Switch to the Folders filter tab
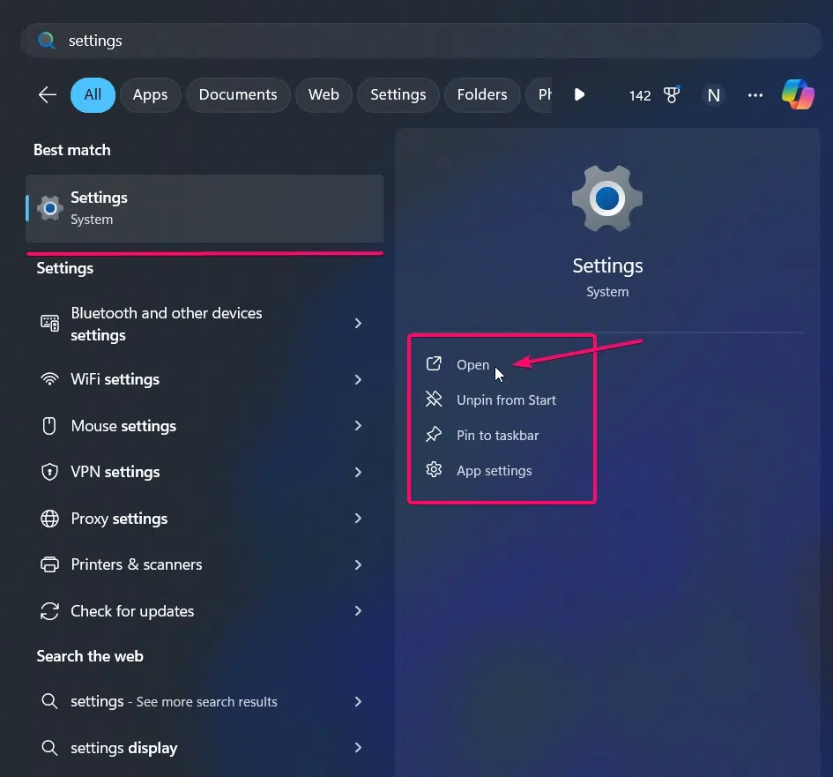This screenshot has height=777, width=833. click(482, 94)
